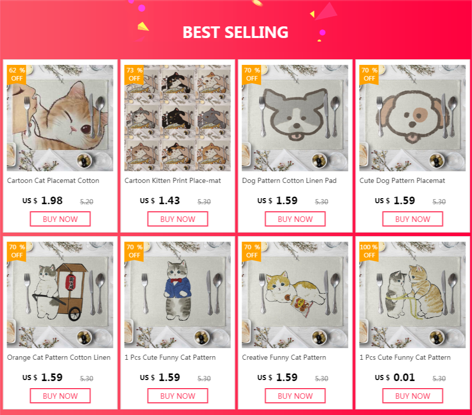Click Buy Now for the US $0.01 cat placemat
Viewport: 472px width, 415px height.
[413, 396]
